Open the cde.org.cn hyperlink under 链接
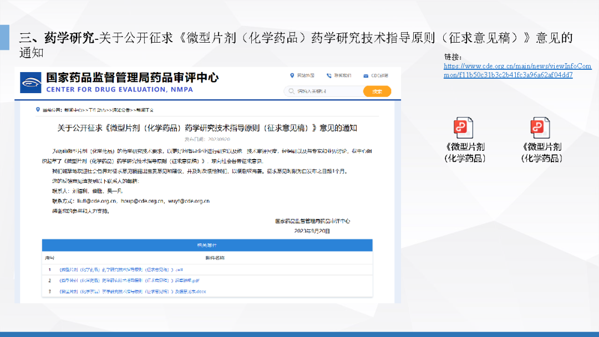 [x=517, y=70]
